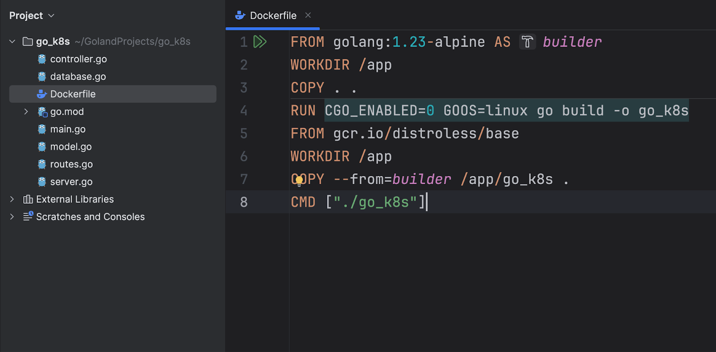Expand the go.mod node
This screenshot has width=716, height=352.
coord(26,112)
